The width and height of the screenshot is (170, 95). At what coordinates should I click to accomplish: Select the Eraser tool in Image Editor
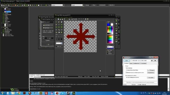62,22
